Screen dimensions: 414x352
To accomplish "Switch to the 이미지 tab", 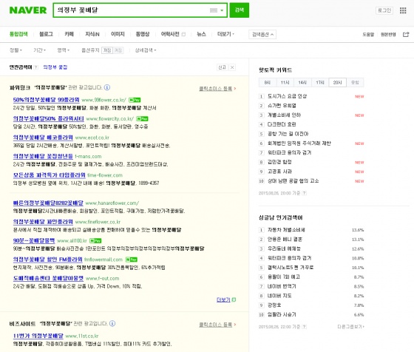I will 118,34.
